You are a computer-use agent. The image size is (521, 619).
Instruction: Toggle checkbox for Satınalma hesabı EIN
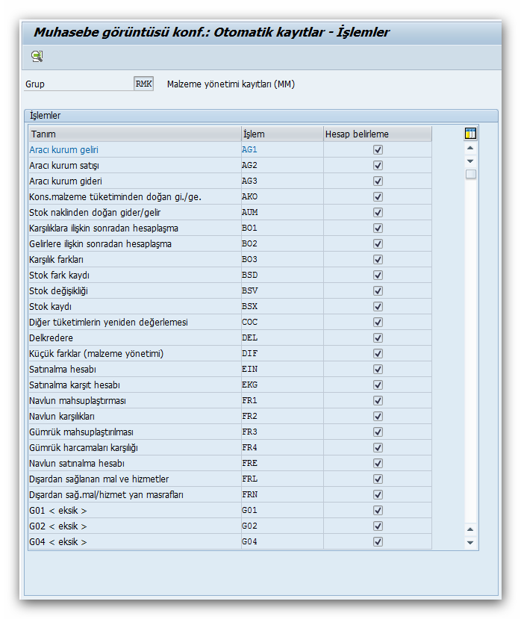[x=378, y=369]
